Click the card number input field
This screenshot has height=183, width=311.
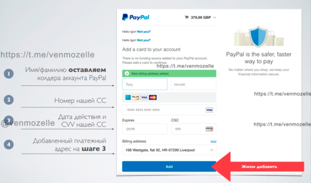(x=169, y=110)
